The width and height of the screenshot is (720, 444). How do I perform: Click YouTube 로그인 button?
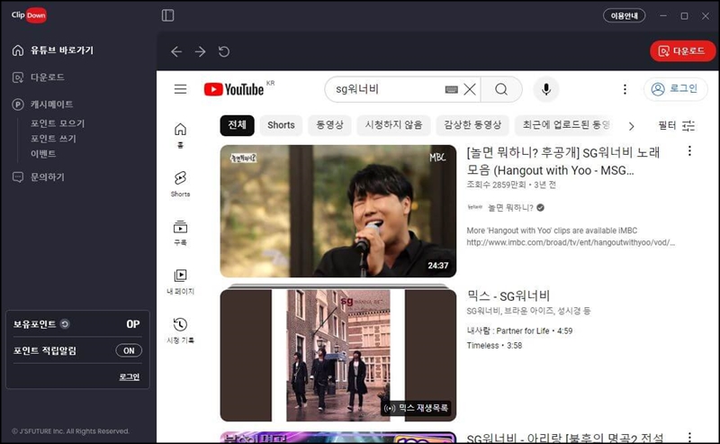click(x=676, y=89)
